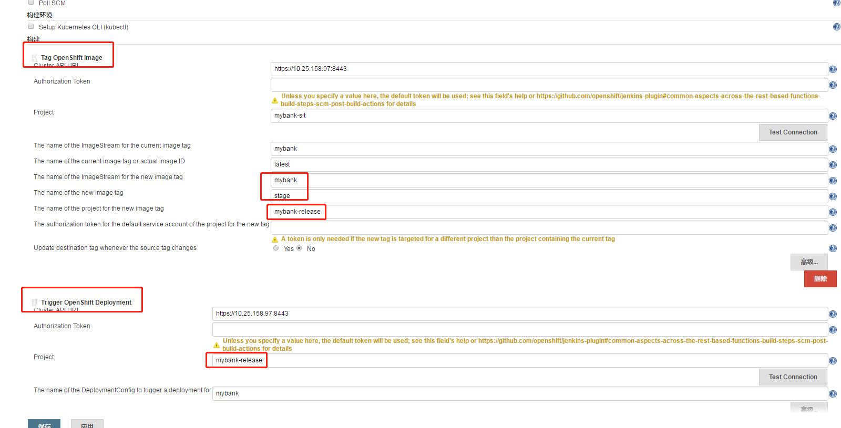Enable the Poll SCM checkbox
This screenshot has height=428, width=841.
point(31,3)
